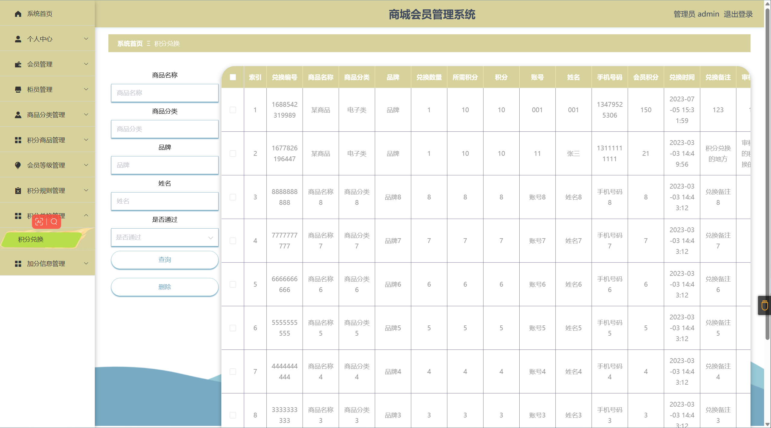Click the person icon beside 个人中心
Screen dimensions: 771x428
(18, 39)
